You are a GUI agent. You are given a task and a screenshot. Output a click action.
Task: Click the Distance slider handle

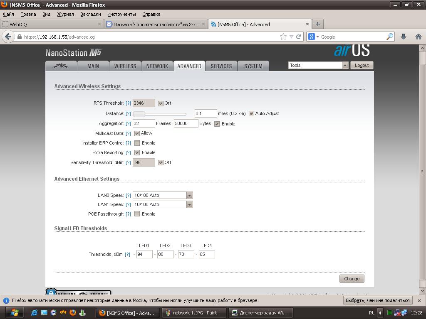click(x=139, y=114)
